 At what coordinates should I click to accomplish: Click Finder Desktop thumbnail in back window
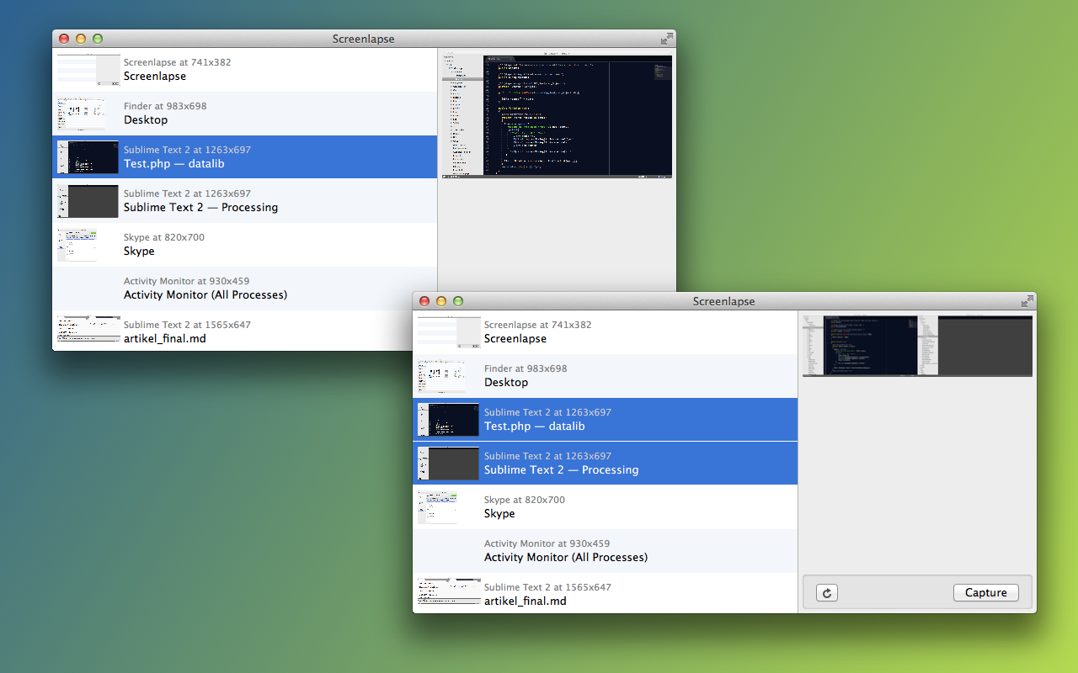(x=81, y=114)
